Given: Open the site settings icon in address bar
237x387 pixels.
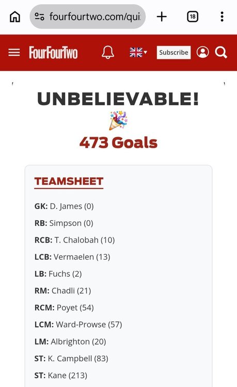Looking at the screenshot, I should pos(39,17).
